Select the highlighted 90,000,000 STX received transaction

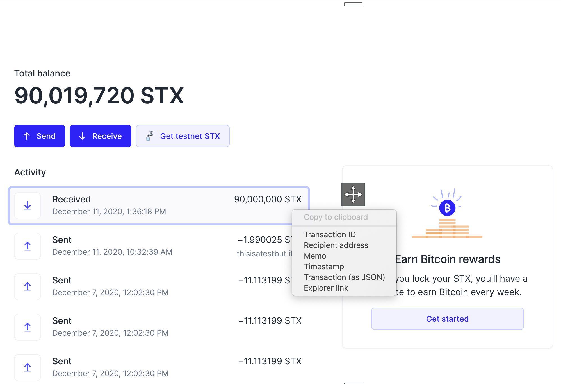click(140, 206)
